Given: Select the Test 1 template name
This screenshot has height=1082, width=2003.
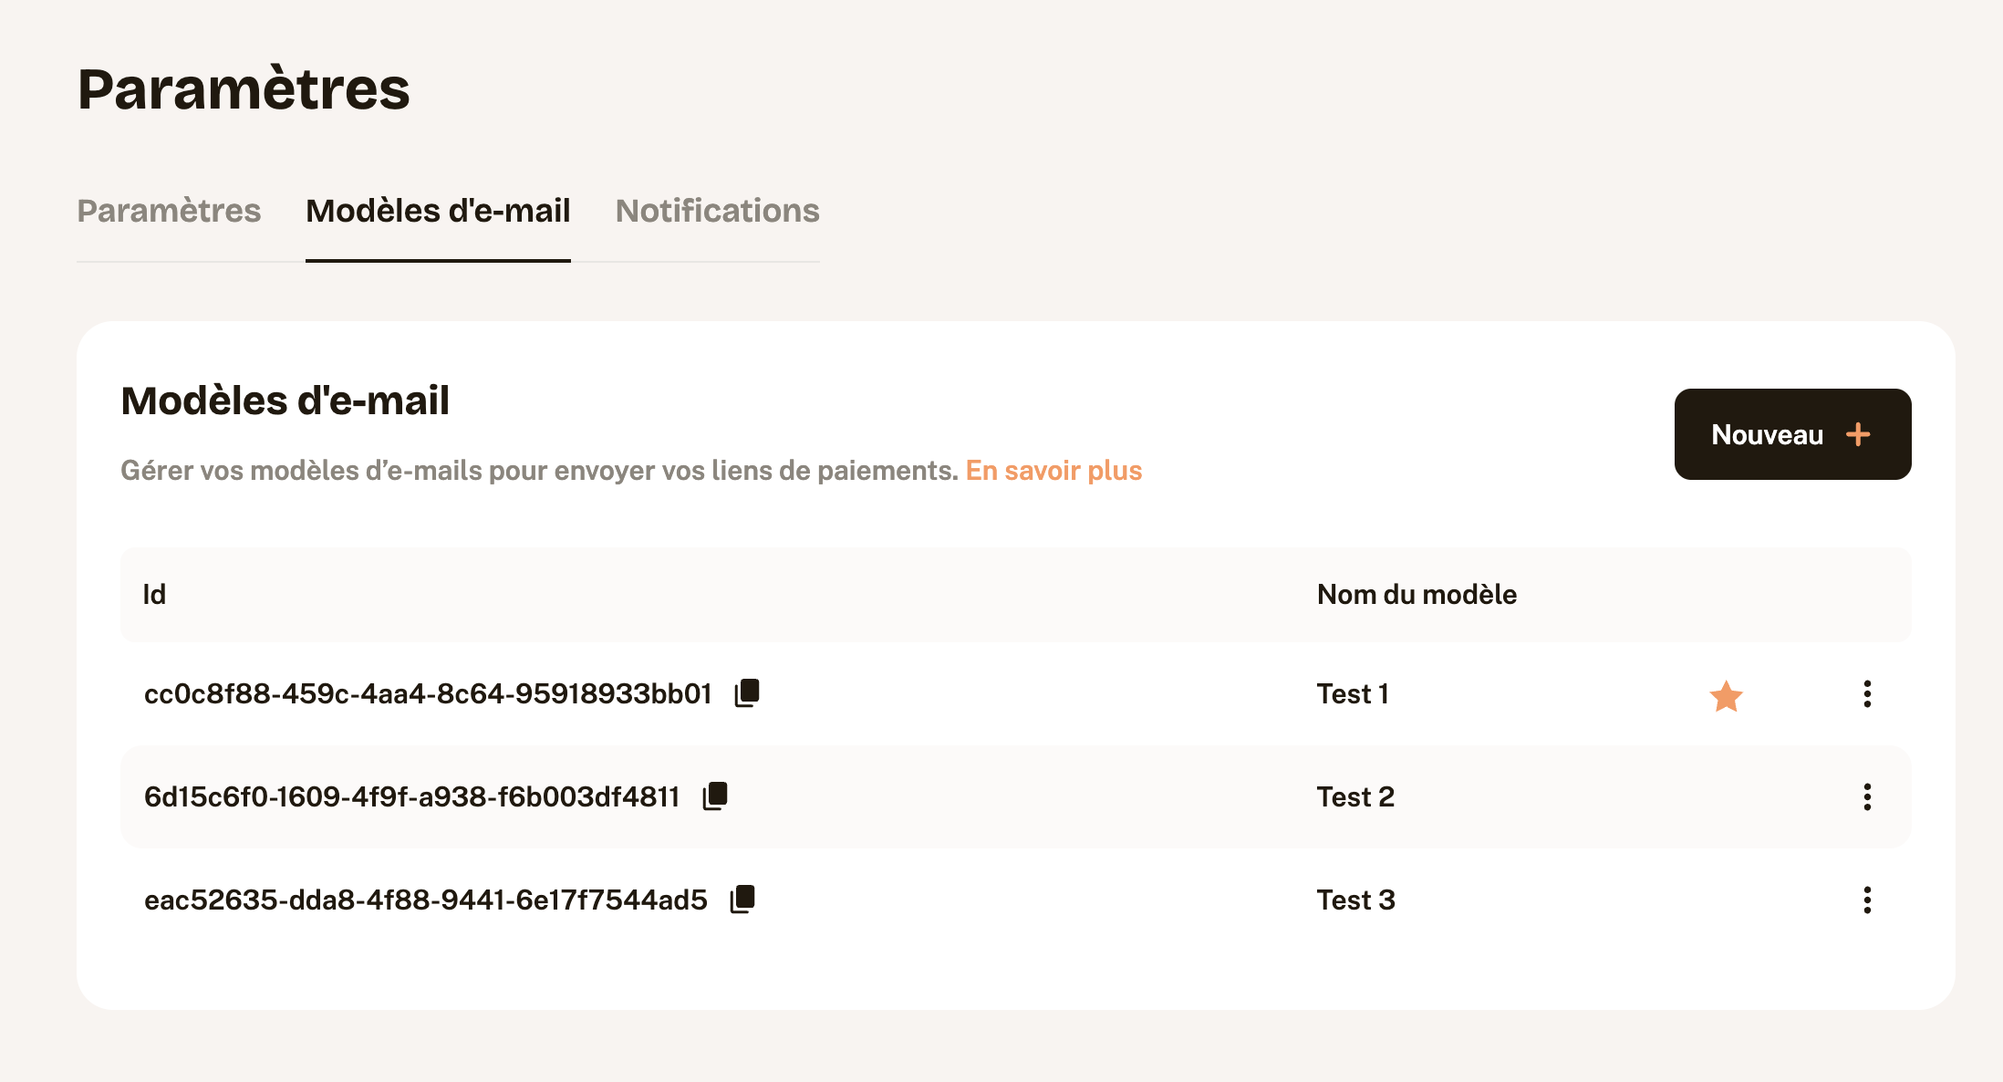Looking at the screenshot, I should coord(1353,694).
